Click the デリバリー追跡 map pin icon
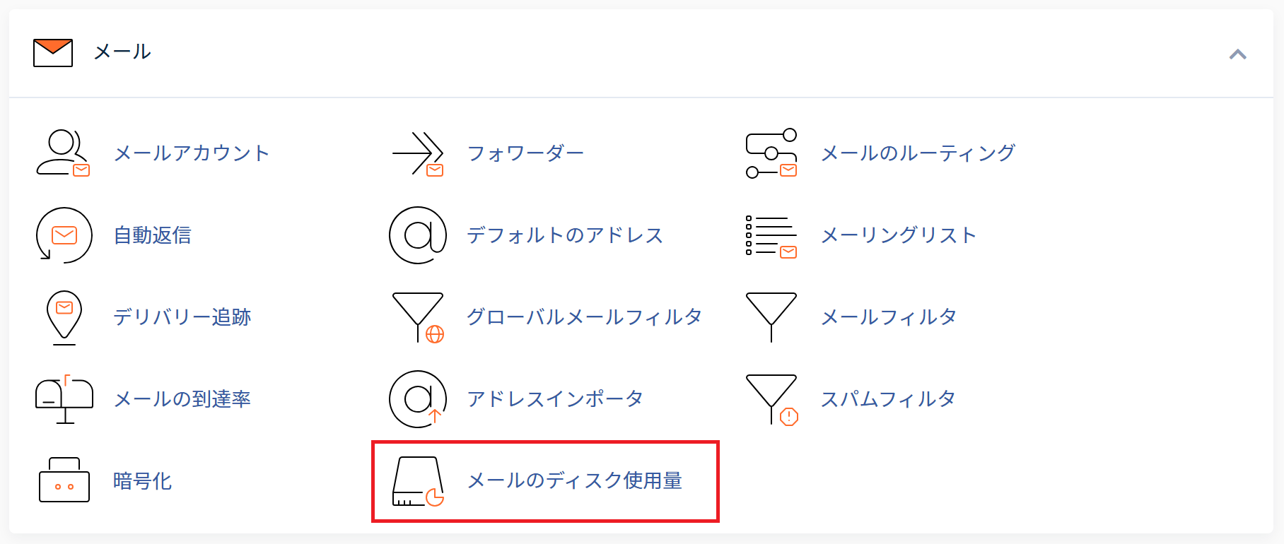This screenshot has width=1284, height=544. [x=64, y=317]
